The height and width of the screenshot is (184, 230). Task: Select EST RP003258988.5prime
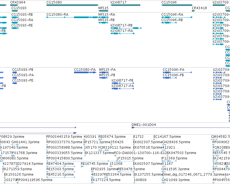pos(64,148)
